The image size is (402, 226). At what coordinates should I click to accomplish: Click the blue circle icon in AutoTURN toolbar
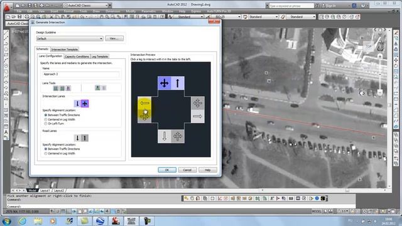pyautogui.click(x=317, y=198)
